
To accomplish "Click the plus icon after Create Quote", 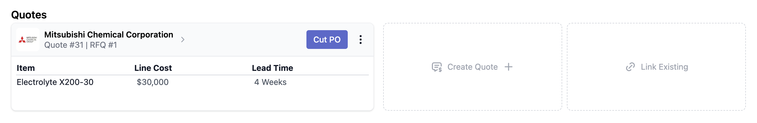I will [508, 67].
